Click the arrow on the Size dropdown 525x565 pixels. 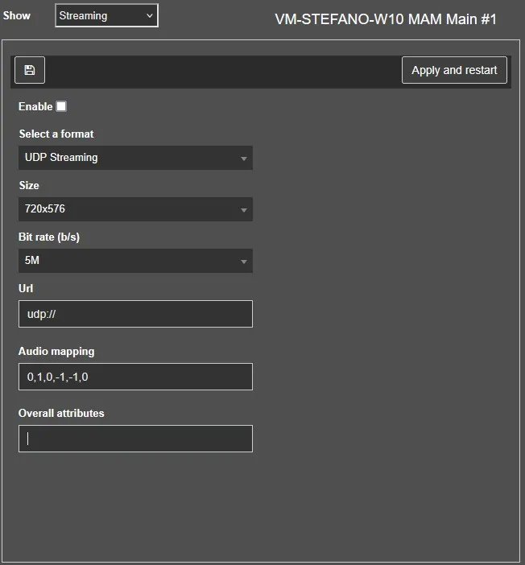coord(243,210)
